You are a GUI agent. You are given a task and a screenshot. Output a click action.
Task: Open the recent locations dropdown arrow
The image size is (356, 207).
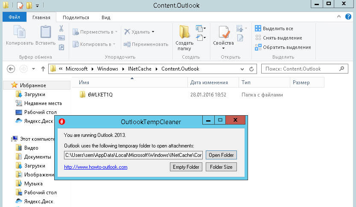tap(33, 69)
